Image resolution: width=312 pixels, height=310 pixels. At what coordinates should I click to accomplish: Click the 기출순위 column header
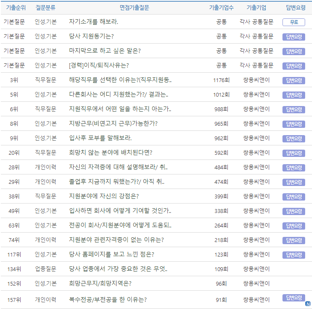[14, 7]
